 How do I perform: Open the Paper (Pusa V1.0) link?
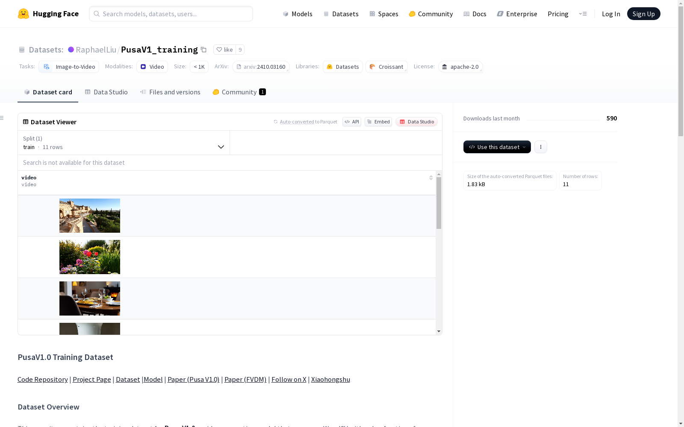tap(193, 379)
